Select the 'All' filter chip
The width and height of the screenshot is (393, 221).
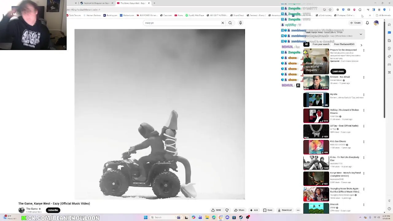coord(306,44)
